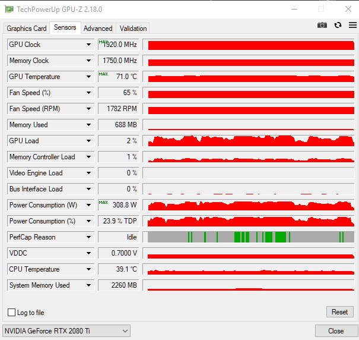Expand Memory Controller Load dropdown

click(88, 157)
